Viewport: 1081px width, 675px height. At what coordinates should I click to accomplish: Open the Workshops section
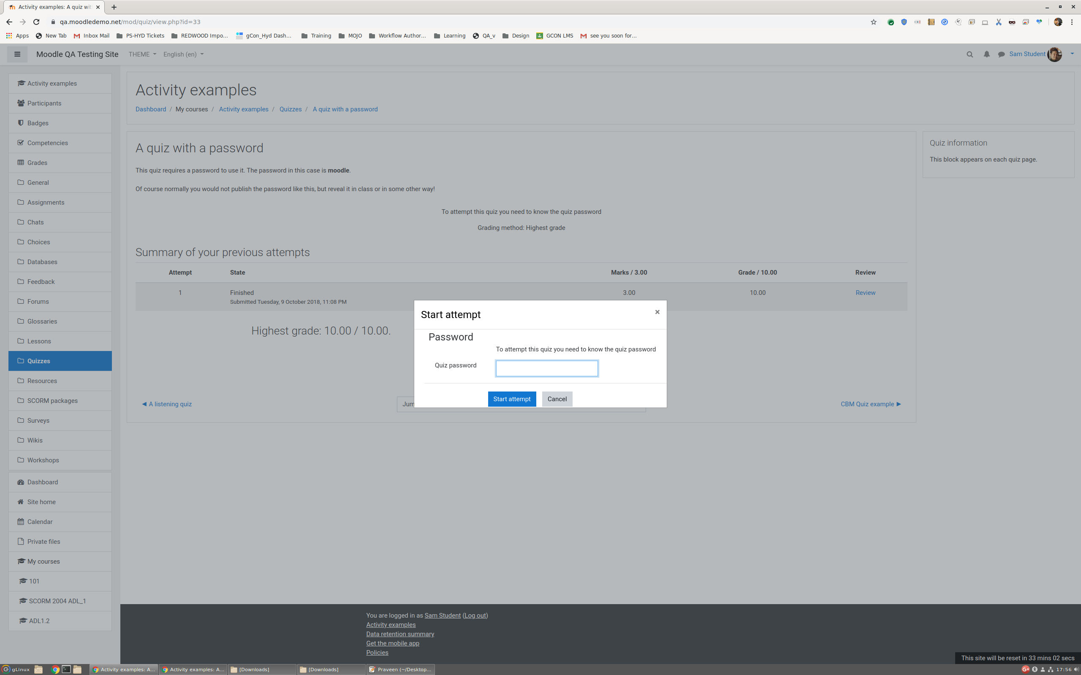[x=60, y=460]
